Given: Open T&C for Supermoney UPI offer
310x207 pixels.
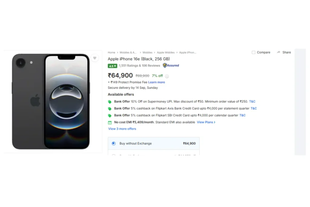Looking at the screenshot, I should click(x=252, y=102).
